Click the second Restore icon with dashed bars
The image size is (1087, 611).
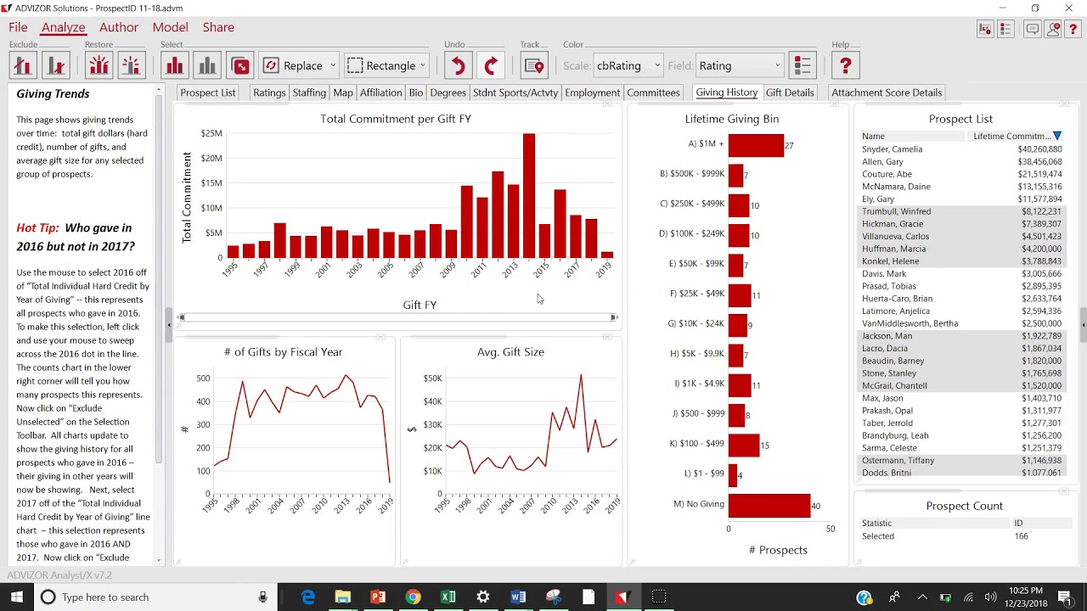[x=131, y=65]
